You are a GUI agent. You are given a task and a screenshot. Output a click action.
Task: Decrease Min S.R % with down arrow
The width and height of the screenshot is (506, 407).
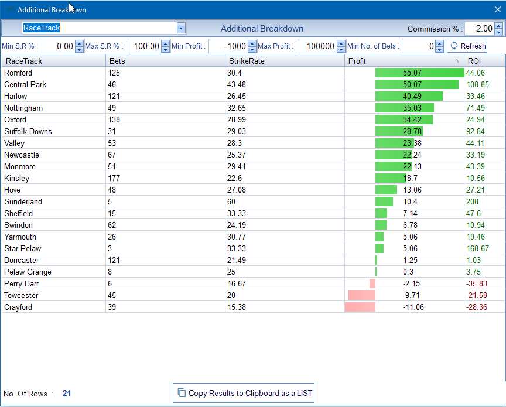coord(80,49)
